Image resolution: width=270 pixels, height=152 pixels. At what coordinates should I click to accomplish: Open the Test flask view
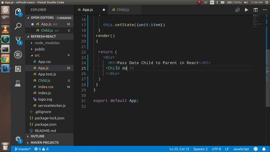(x=18, y=83)
